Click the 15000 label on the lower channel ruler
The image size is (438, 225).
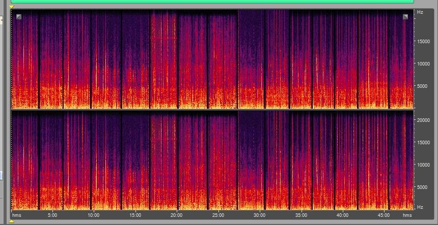click(x=423, y=142)
